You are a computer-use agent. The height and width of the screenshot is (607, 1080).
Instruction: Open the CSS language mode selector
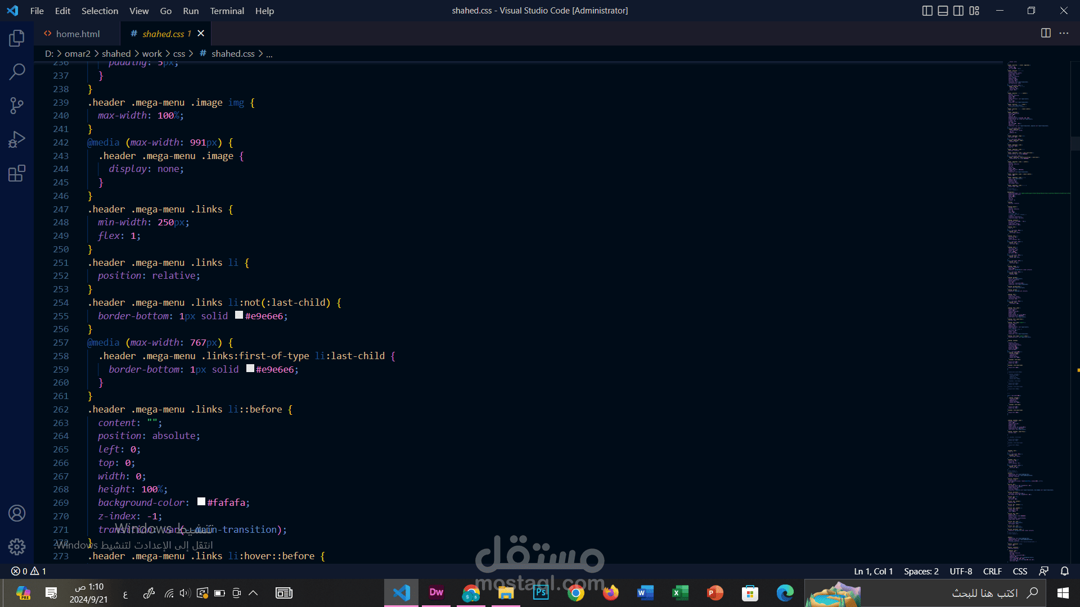1020,571
